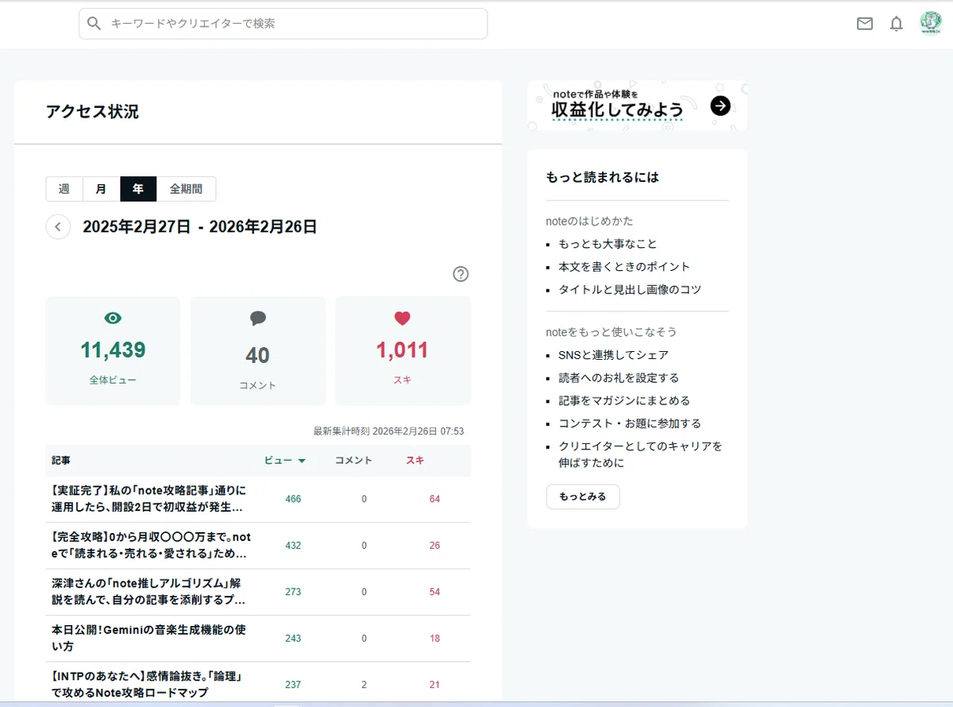The height and width of the screenshot is (707, 953).
Task: Click the date range 2025年2月27日 - 2026年2月26日
Action: coord(200,227)
